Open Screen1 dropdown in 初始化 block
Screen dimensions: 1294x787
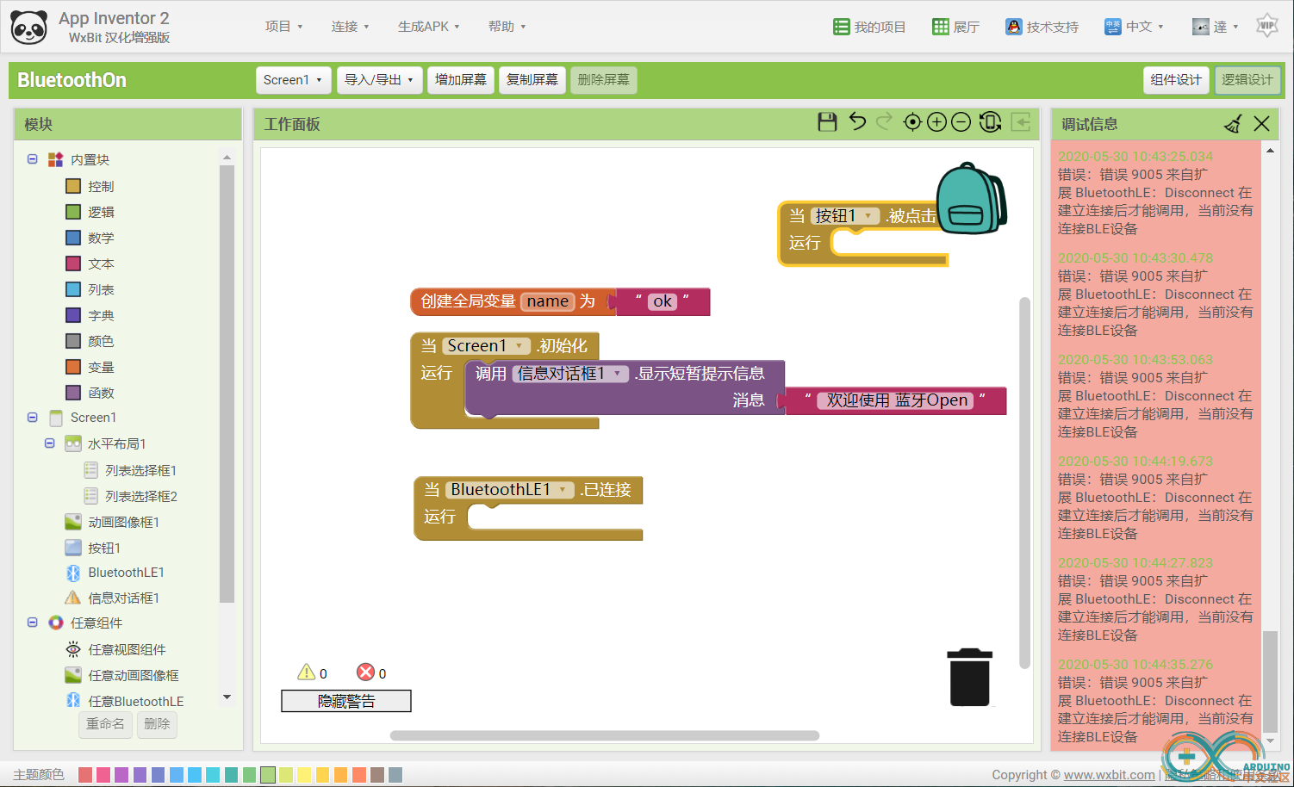pos(486,345)
